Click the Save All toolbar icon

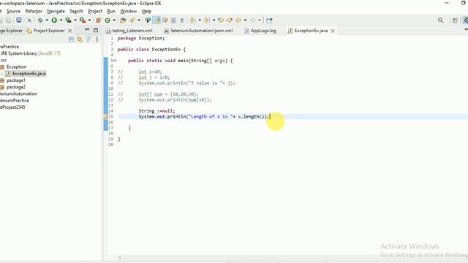(x=9, y=20)
